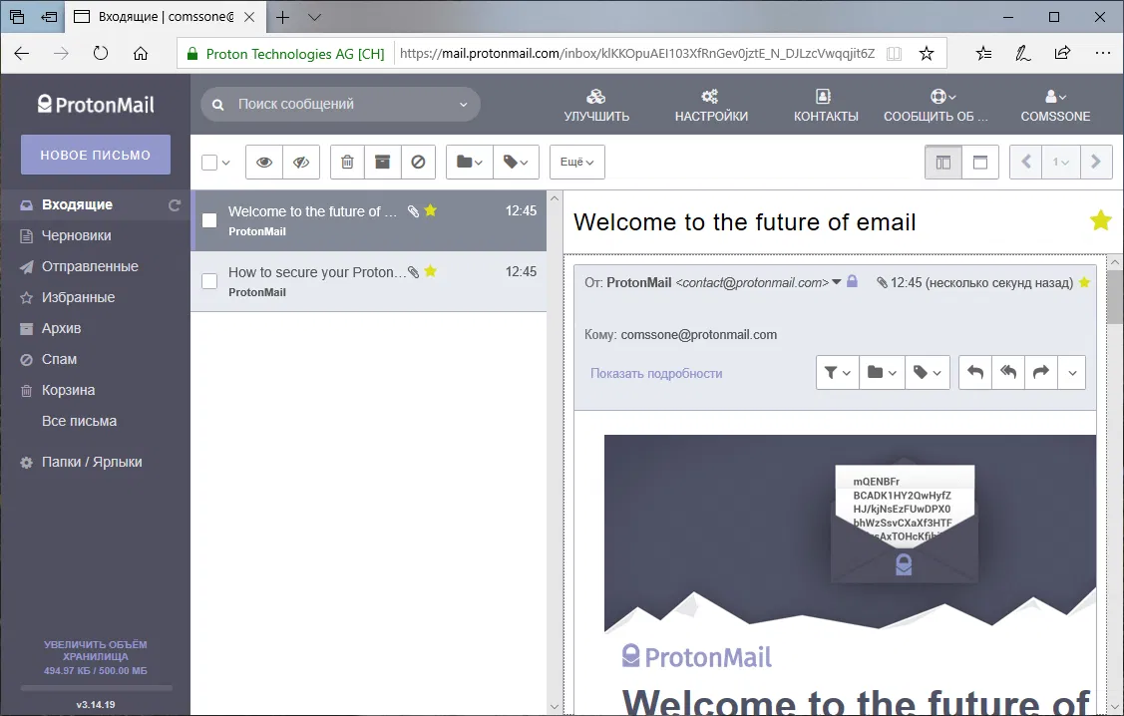
Task: Archive the message with archive box icon
Action: pyautogui.click(x=383, y=162)
